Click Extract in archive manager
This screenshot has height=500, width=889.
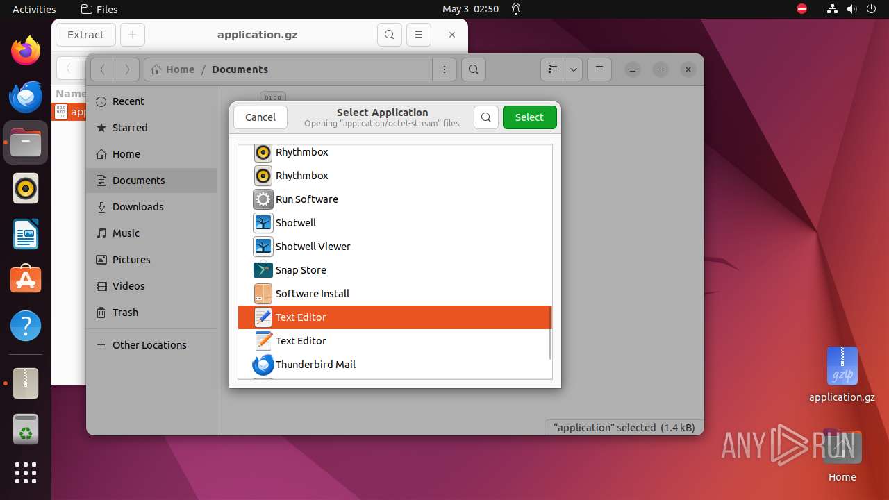[x=85, y=35]
